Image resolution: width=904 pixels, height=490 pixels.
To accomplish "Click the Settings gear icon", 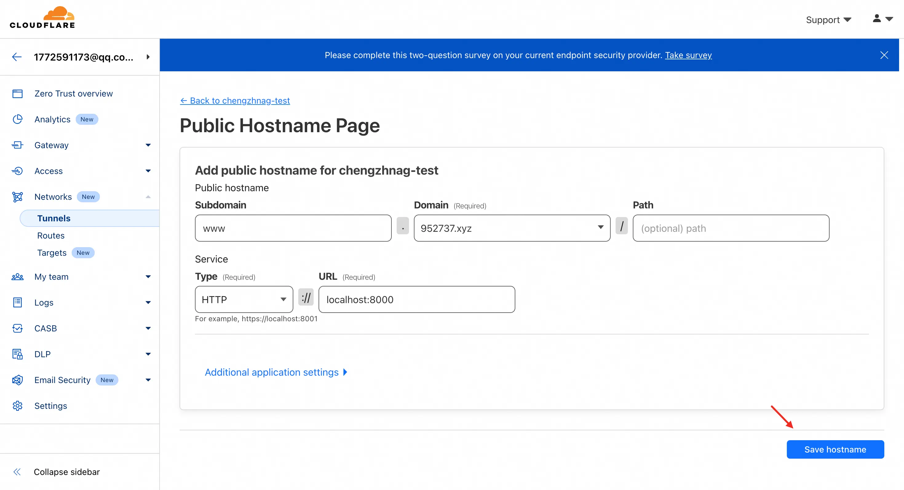I will click(x=18, y=406).
